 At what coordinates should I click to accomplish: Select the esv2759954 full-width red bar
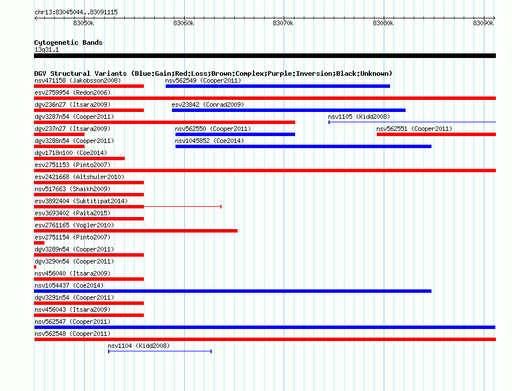(265, 98)
